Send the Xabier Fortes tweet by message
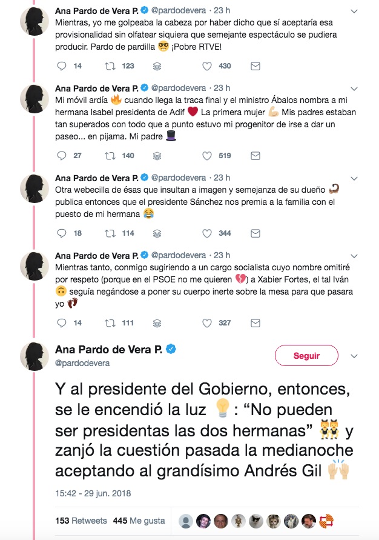Image resolution: width=379 pixels, height=540 pixels. pyautogui.click(x=255, y=323)
